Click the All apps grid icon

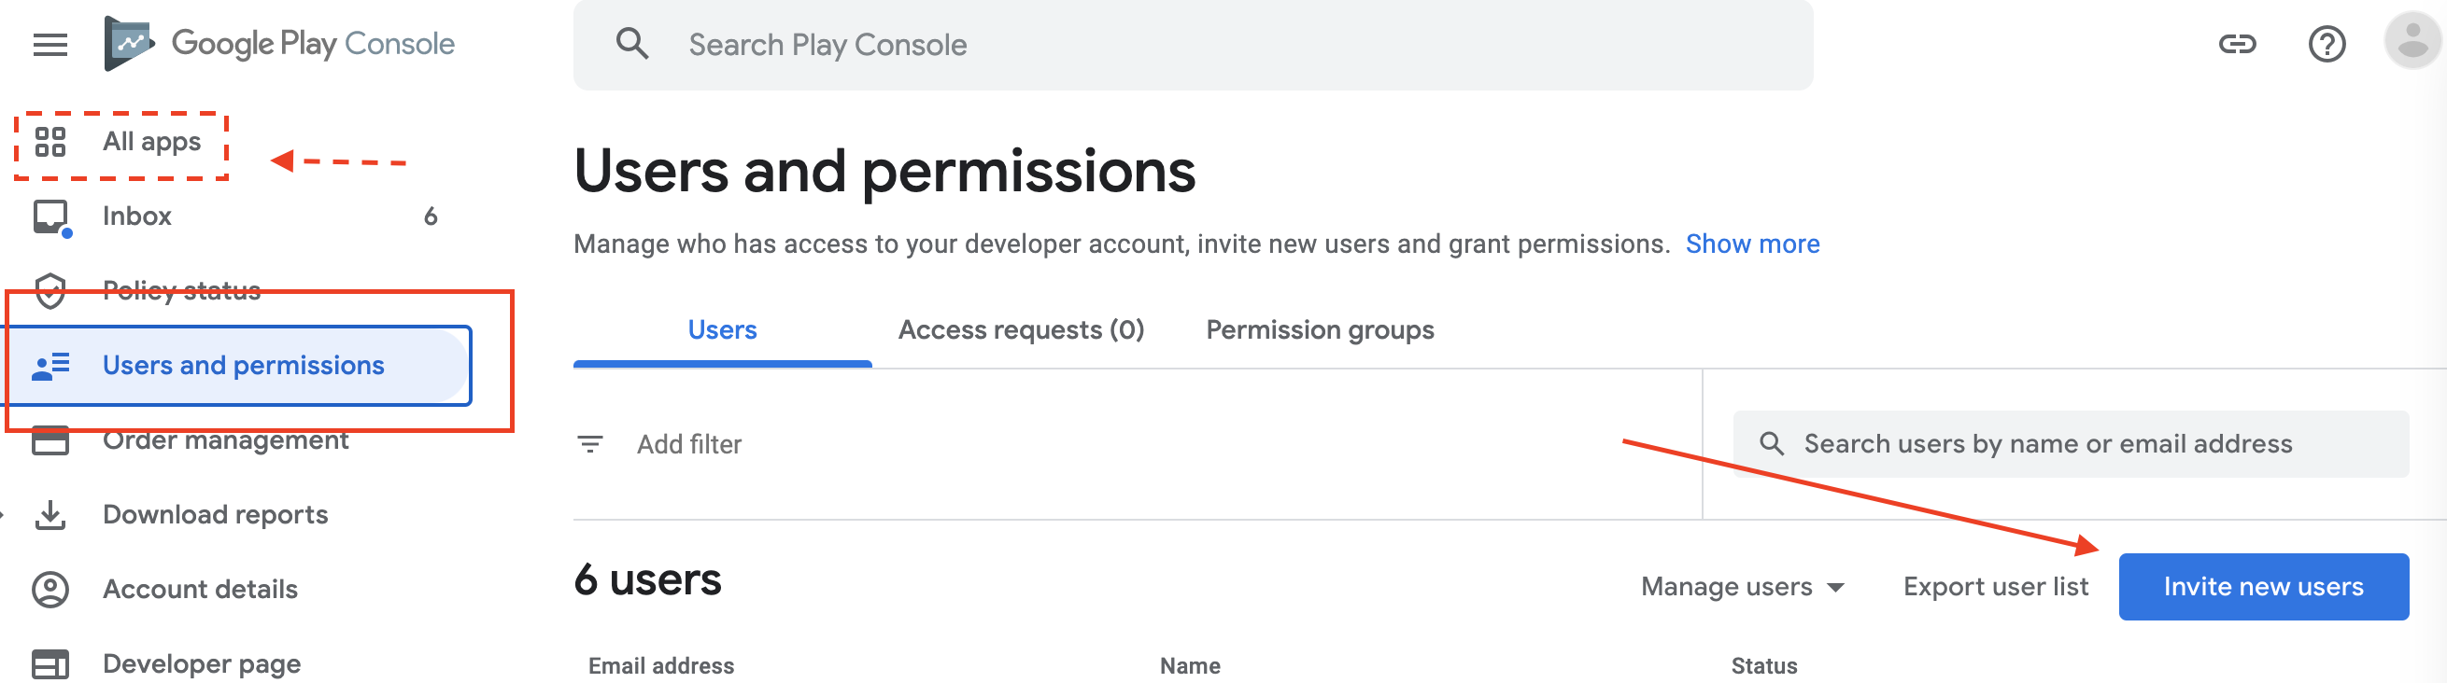coord(50,142)
